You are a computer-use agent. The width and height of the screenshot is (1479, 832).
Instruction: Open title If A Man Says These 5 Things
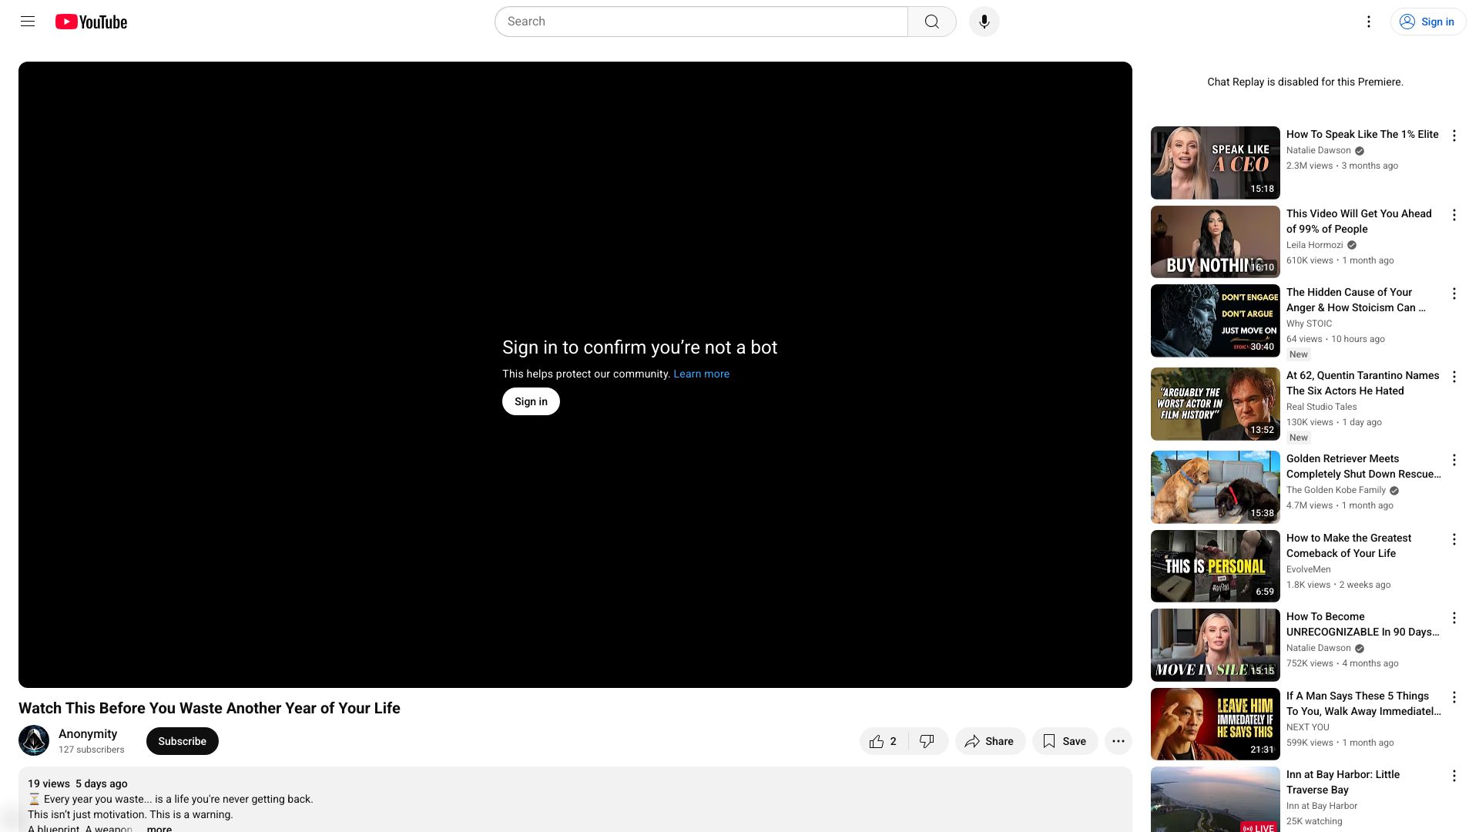pos(1363,703)
